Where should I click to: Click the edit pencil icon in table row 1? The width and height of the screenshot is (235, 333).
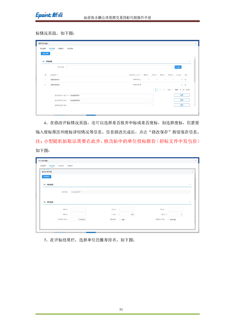186,80
